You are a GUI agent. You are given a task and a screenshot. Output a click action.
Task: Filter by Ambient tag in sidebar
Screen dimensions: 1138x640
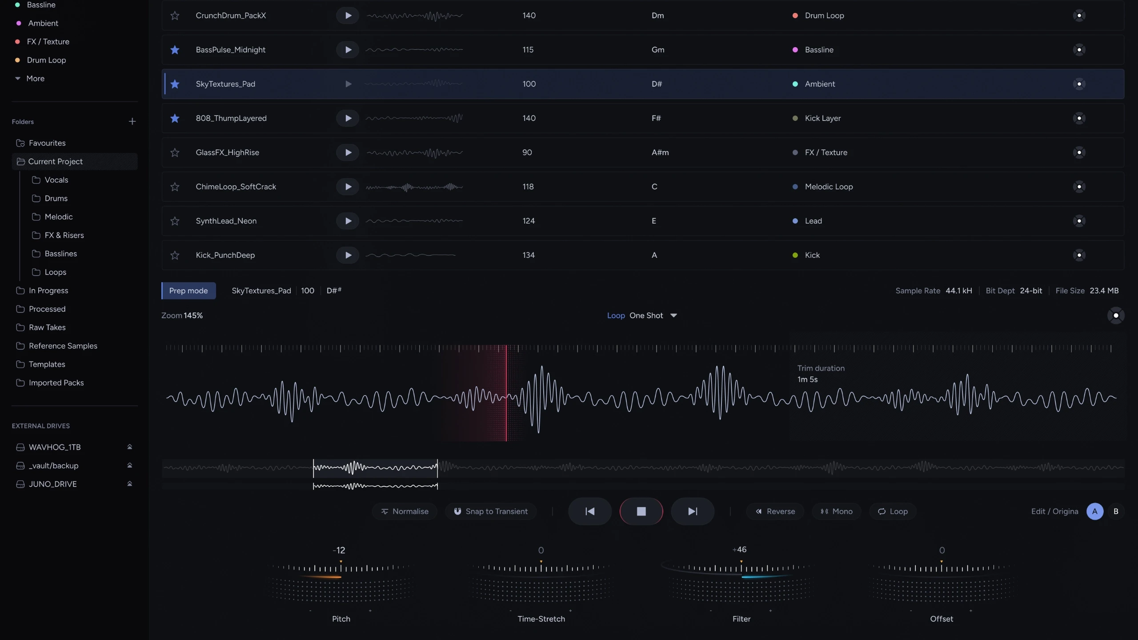(x=37, y=23)
